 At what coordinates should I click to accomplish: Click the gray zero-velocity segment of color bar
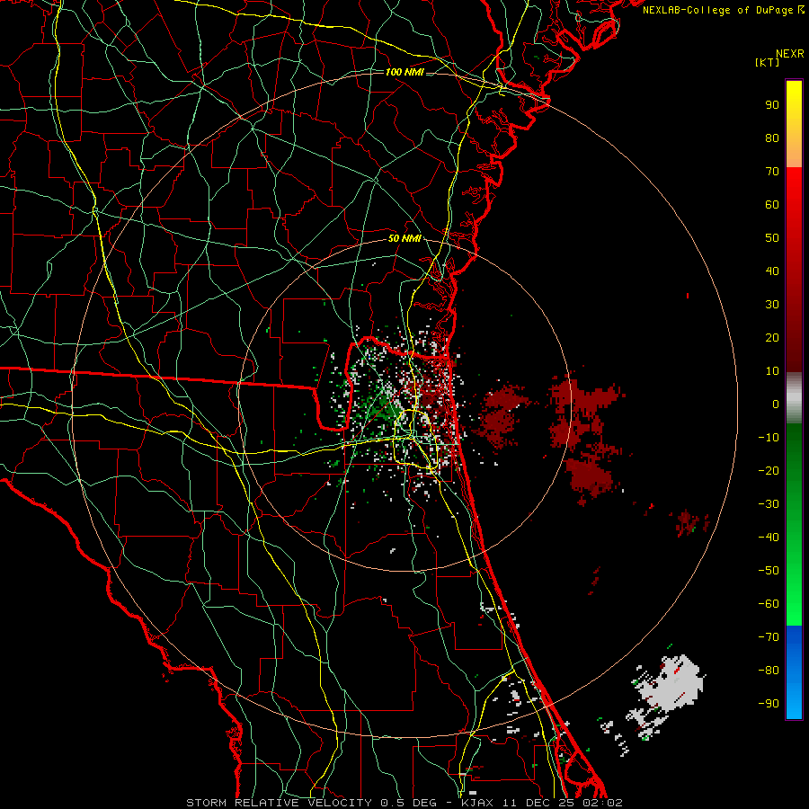pyautogui.click(x=794, y=398)
